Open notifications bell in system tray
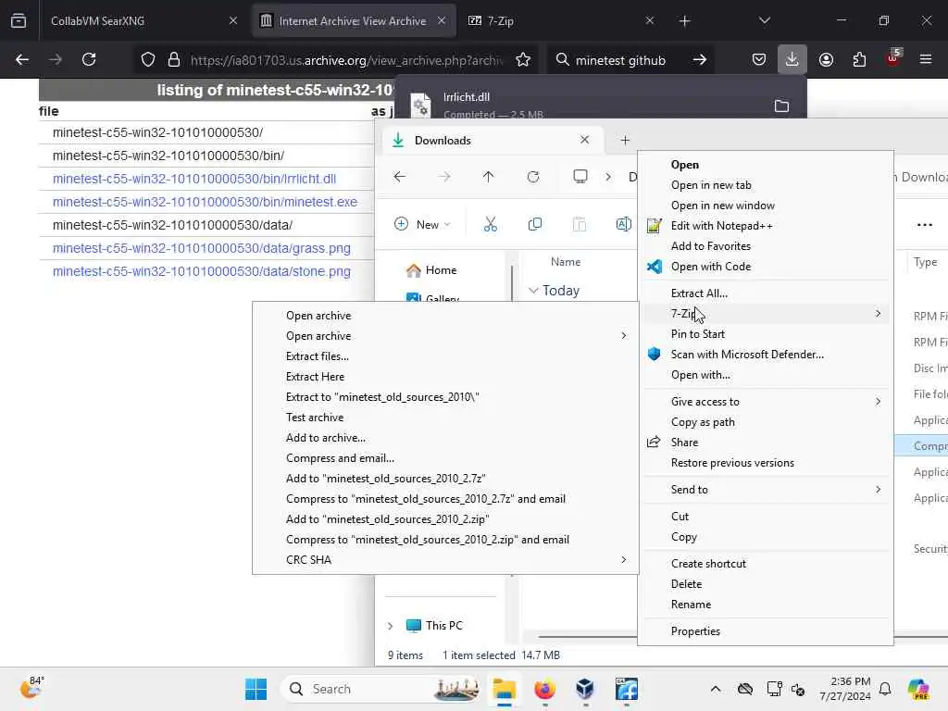 coord(885,689)
